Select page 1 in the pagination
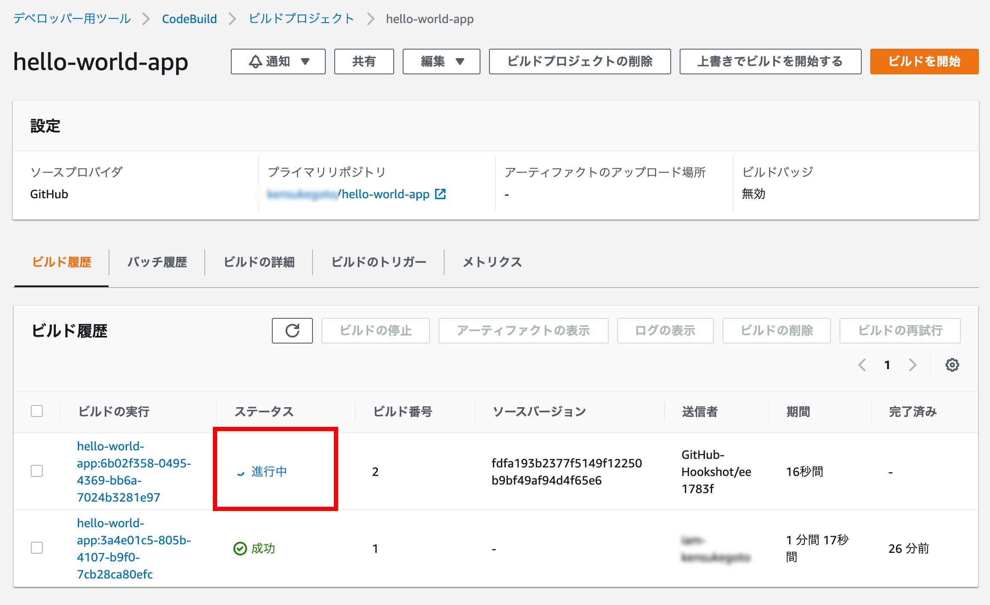990x605 pixels. click(x=887, y=365)
